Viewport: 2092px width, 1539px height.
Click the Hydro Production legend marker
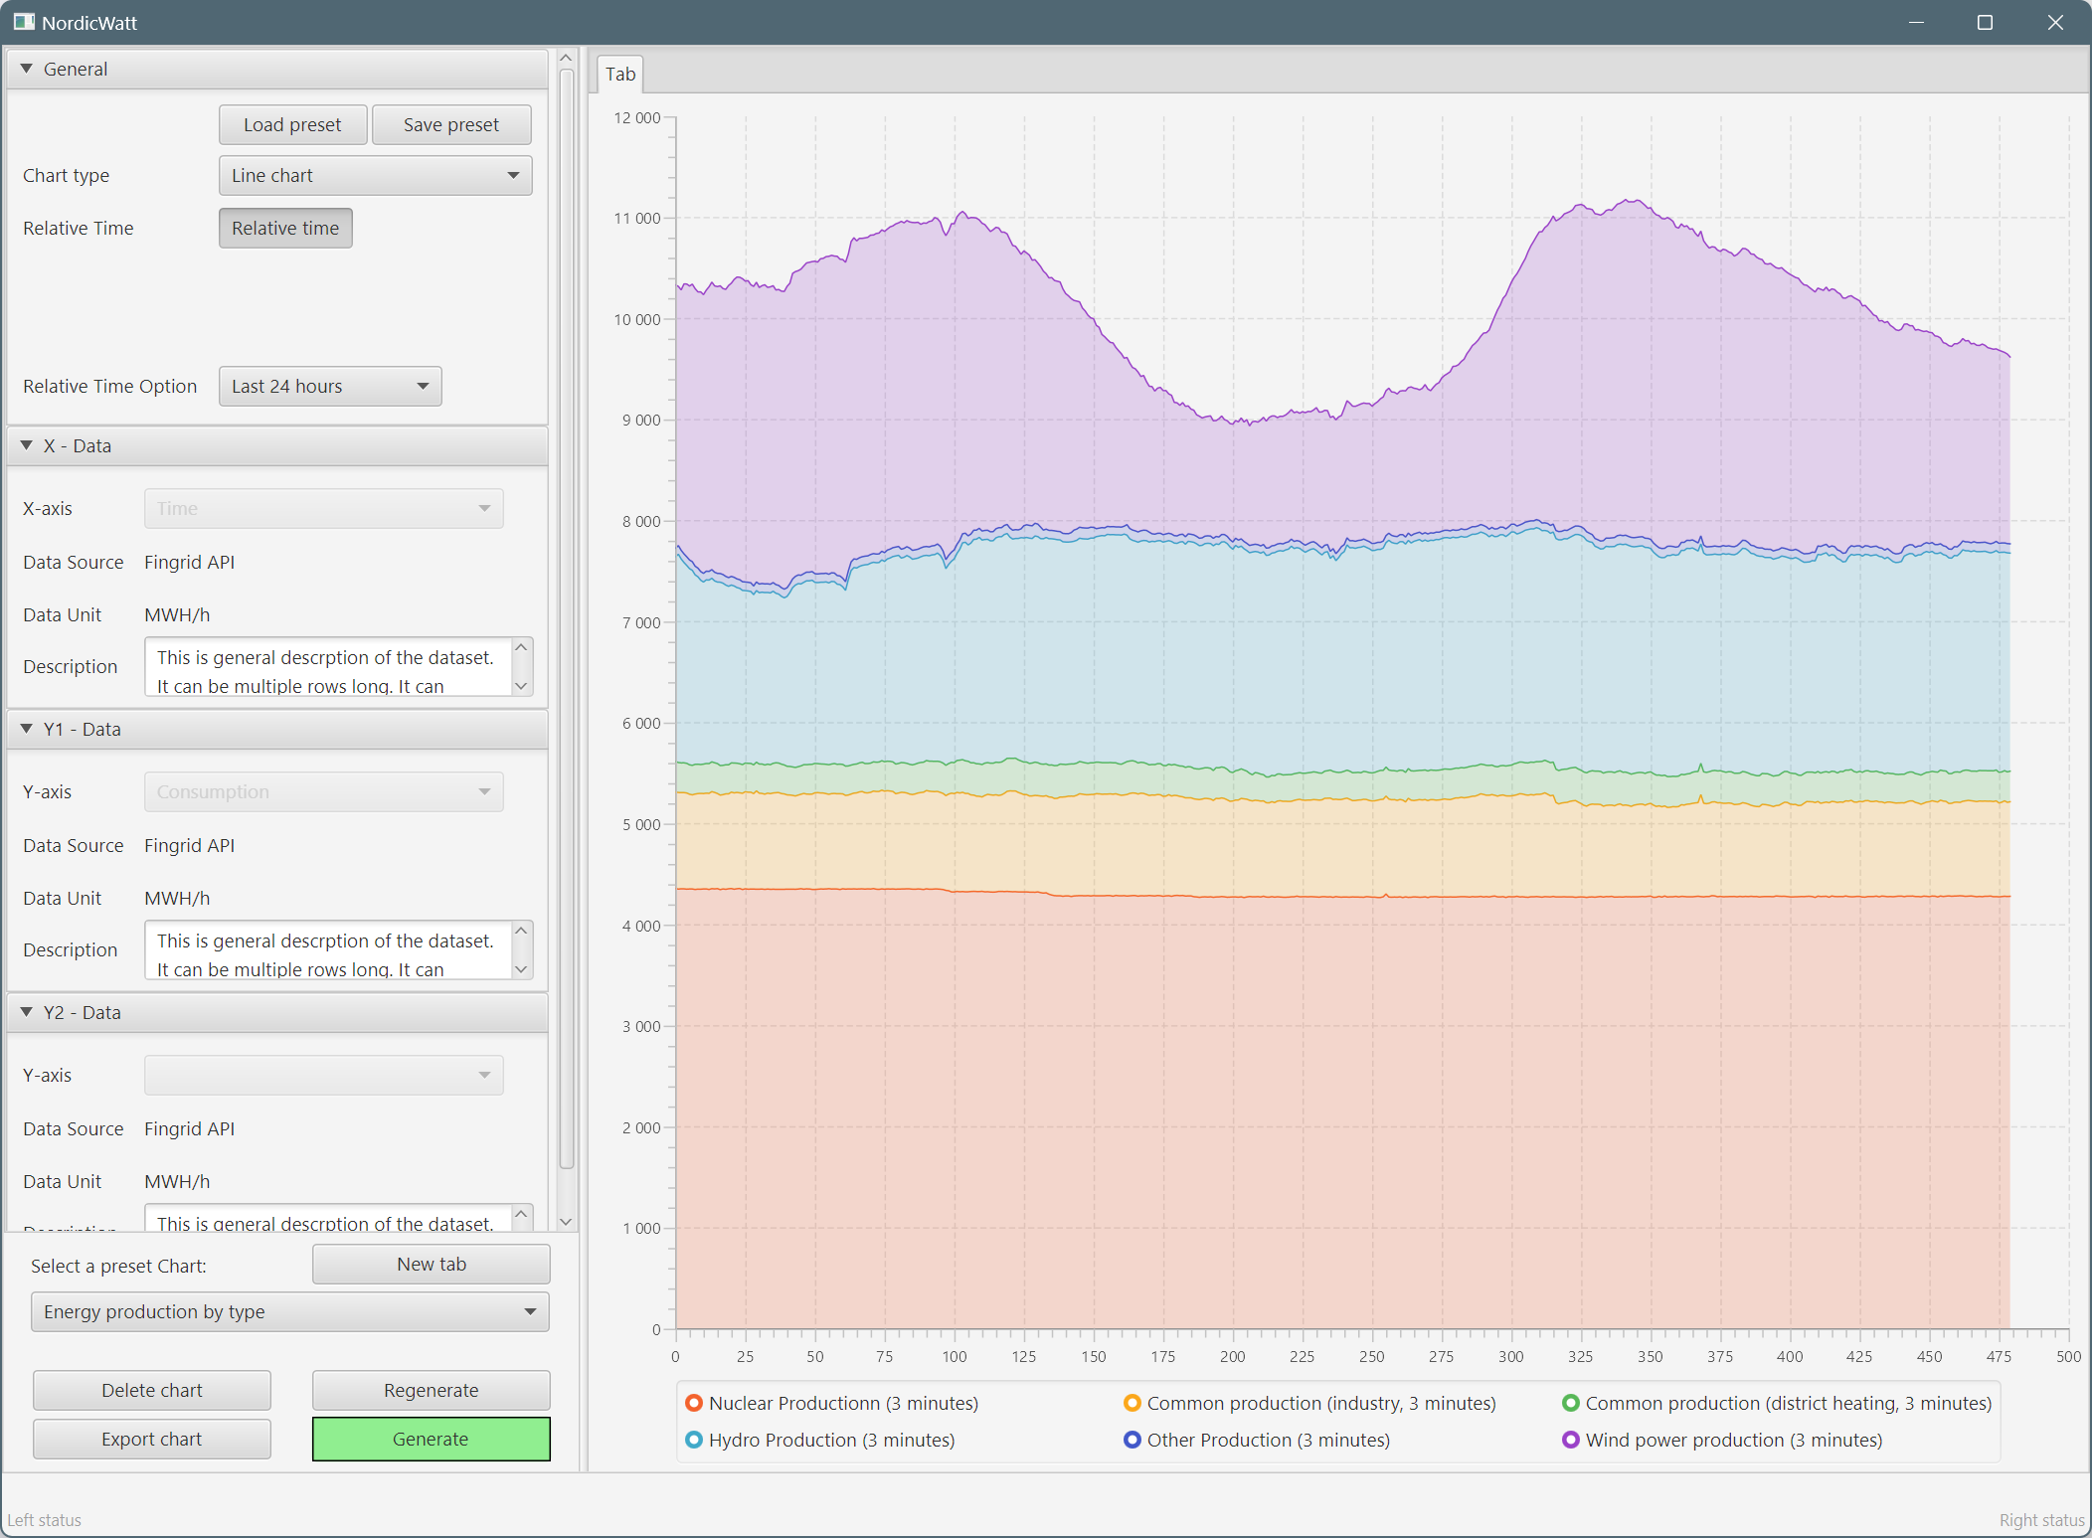pyautogui.click(x=694, y=1440)
